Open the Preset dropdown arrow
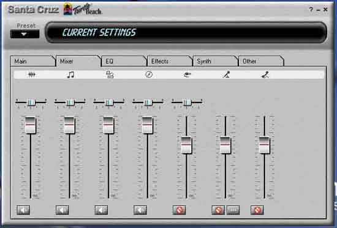This screenshot has width=337, height=228. pyautogui.click(x=25, y=34)
